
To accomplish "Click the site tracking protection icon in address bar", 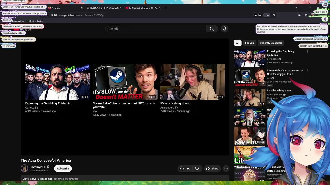I will pyautogui.click(x=55, y=15).
